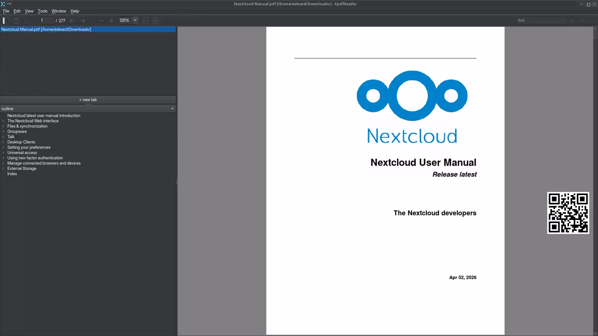Screen dimensions: 598x336
Task: Expand the Files & synchronization arrow
Action: click(3, 126)
